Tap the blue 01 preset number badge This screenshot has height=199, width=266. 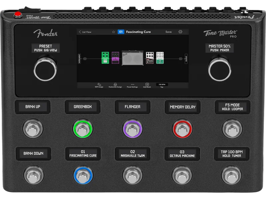click(x=121, y=32)
